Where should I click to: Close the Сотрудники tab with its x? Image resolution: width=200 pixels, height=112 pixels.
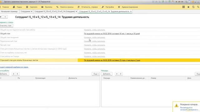32,12
